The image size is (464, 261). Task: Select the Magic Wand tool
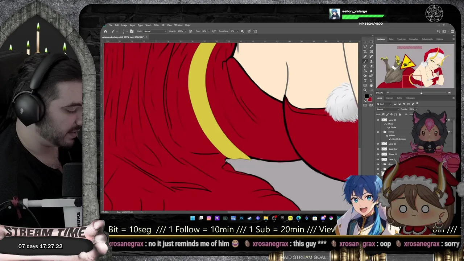point(371,47)
